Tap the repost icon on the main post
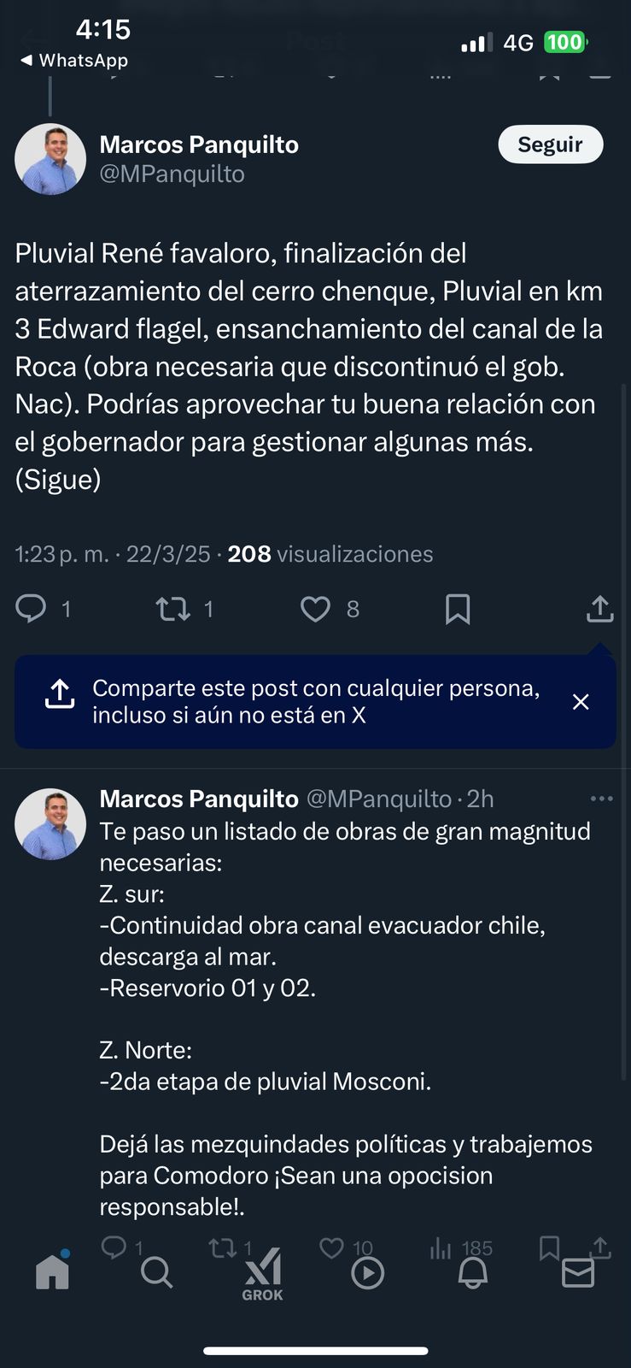Viewport: 631px width, 1368px height. (x=172, y=609)
